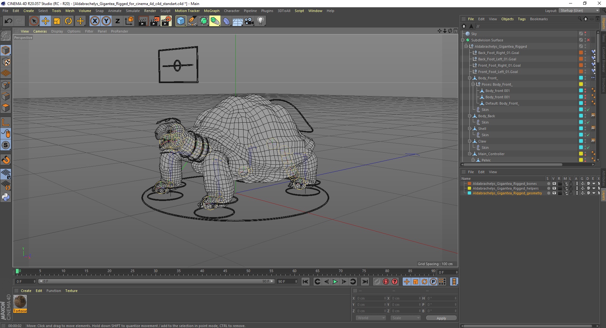Select the Tortoise material thumbnail
606x328 pixels.
[20, 302]
